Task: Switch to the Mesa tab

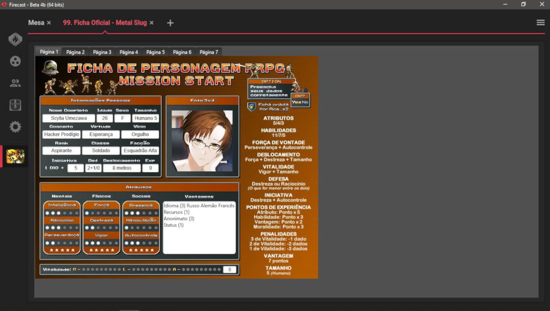Action: (x=36, y=23)
